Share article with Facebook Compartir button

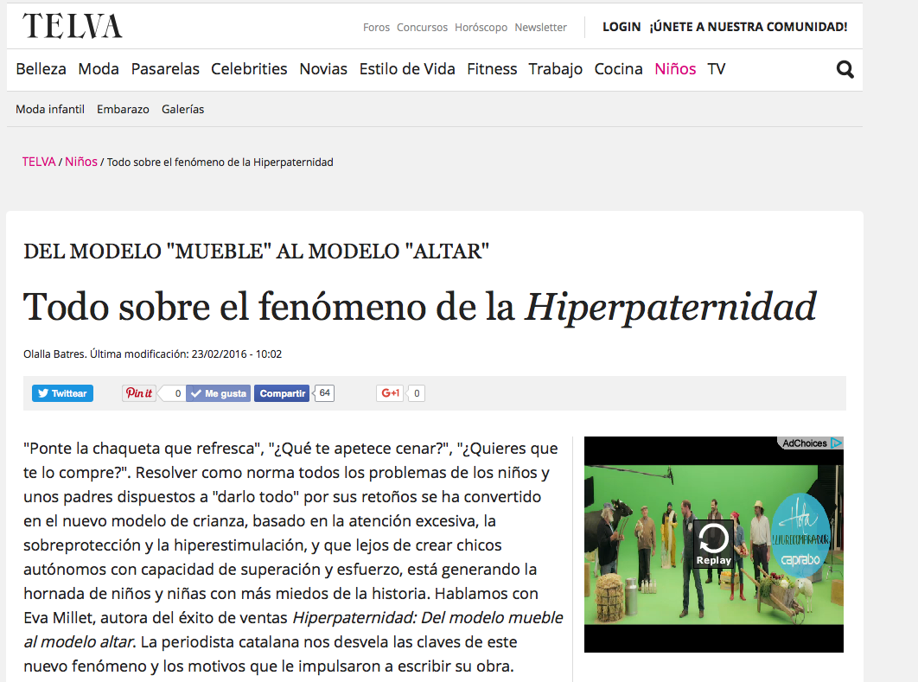(282, 393)
